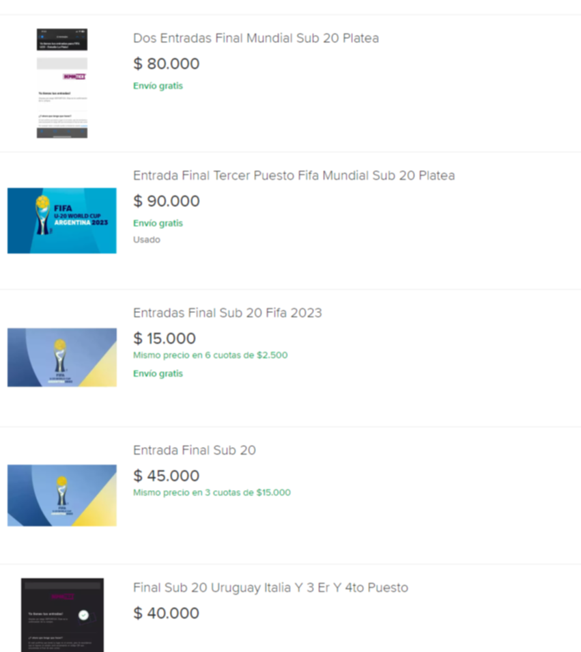Open listing Dos Entradas Final Mundial Sub 20 Platea
The image size is (581, 652).
(x=256, y=38)
